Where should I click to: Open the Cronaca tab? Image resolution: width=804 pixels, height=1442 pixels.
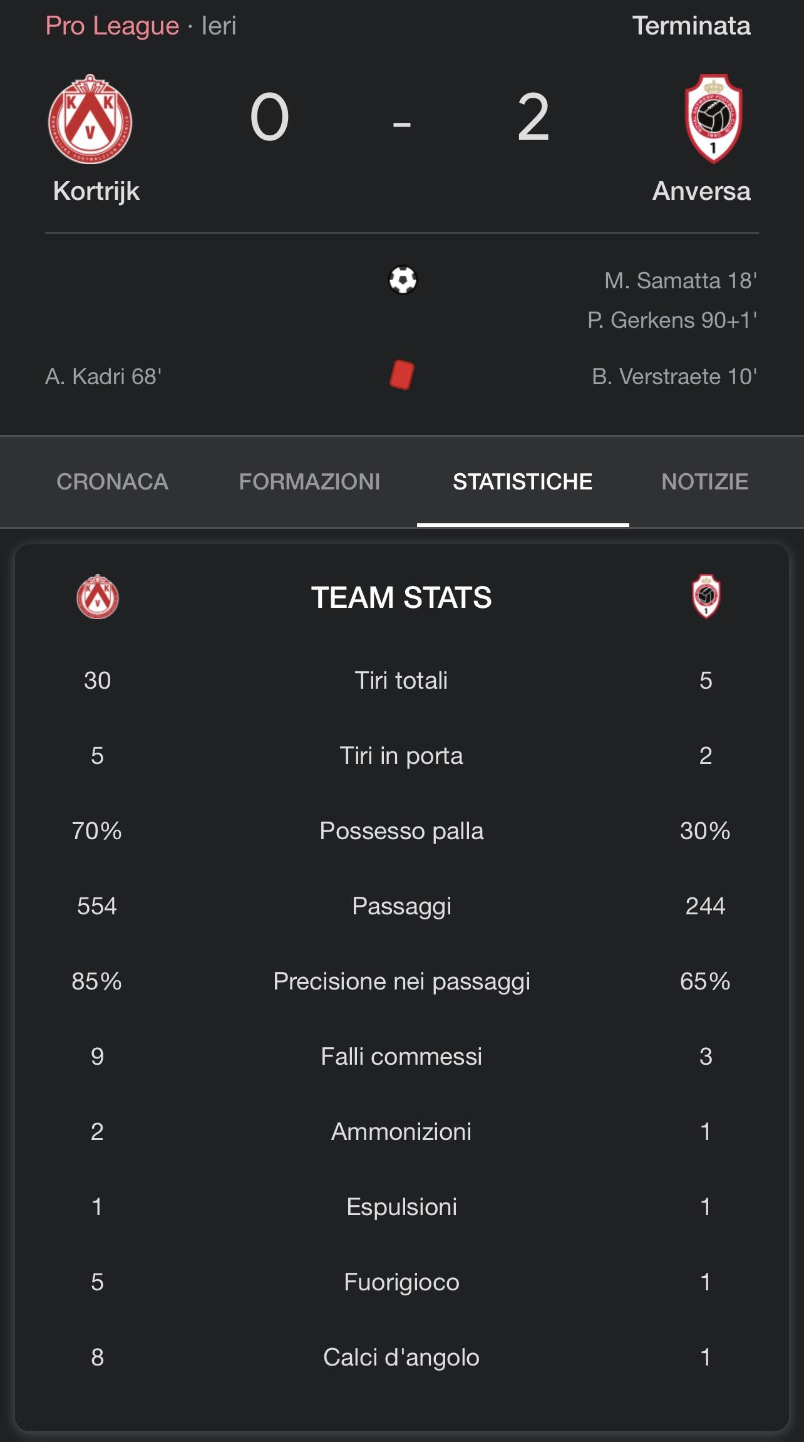(x=113, y=481)
